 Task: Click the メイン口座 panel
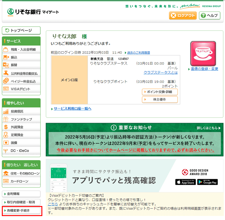[x=69, y=80]
